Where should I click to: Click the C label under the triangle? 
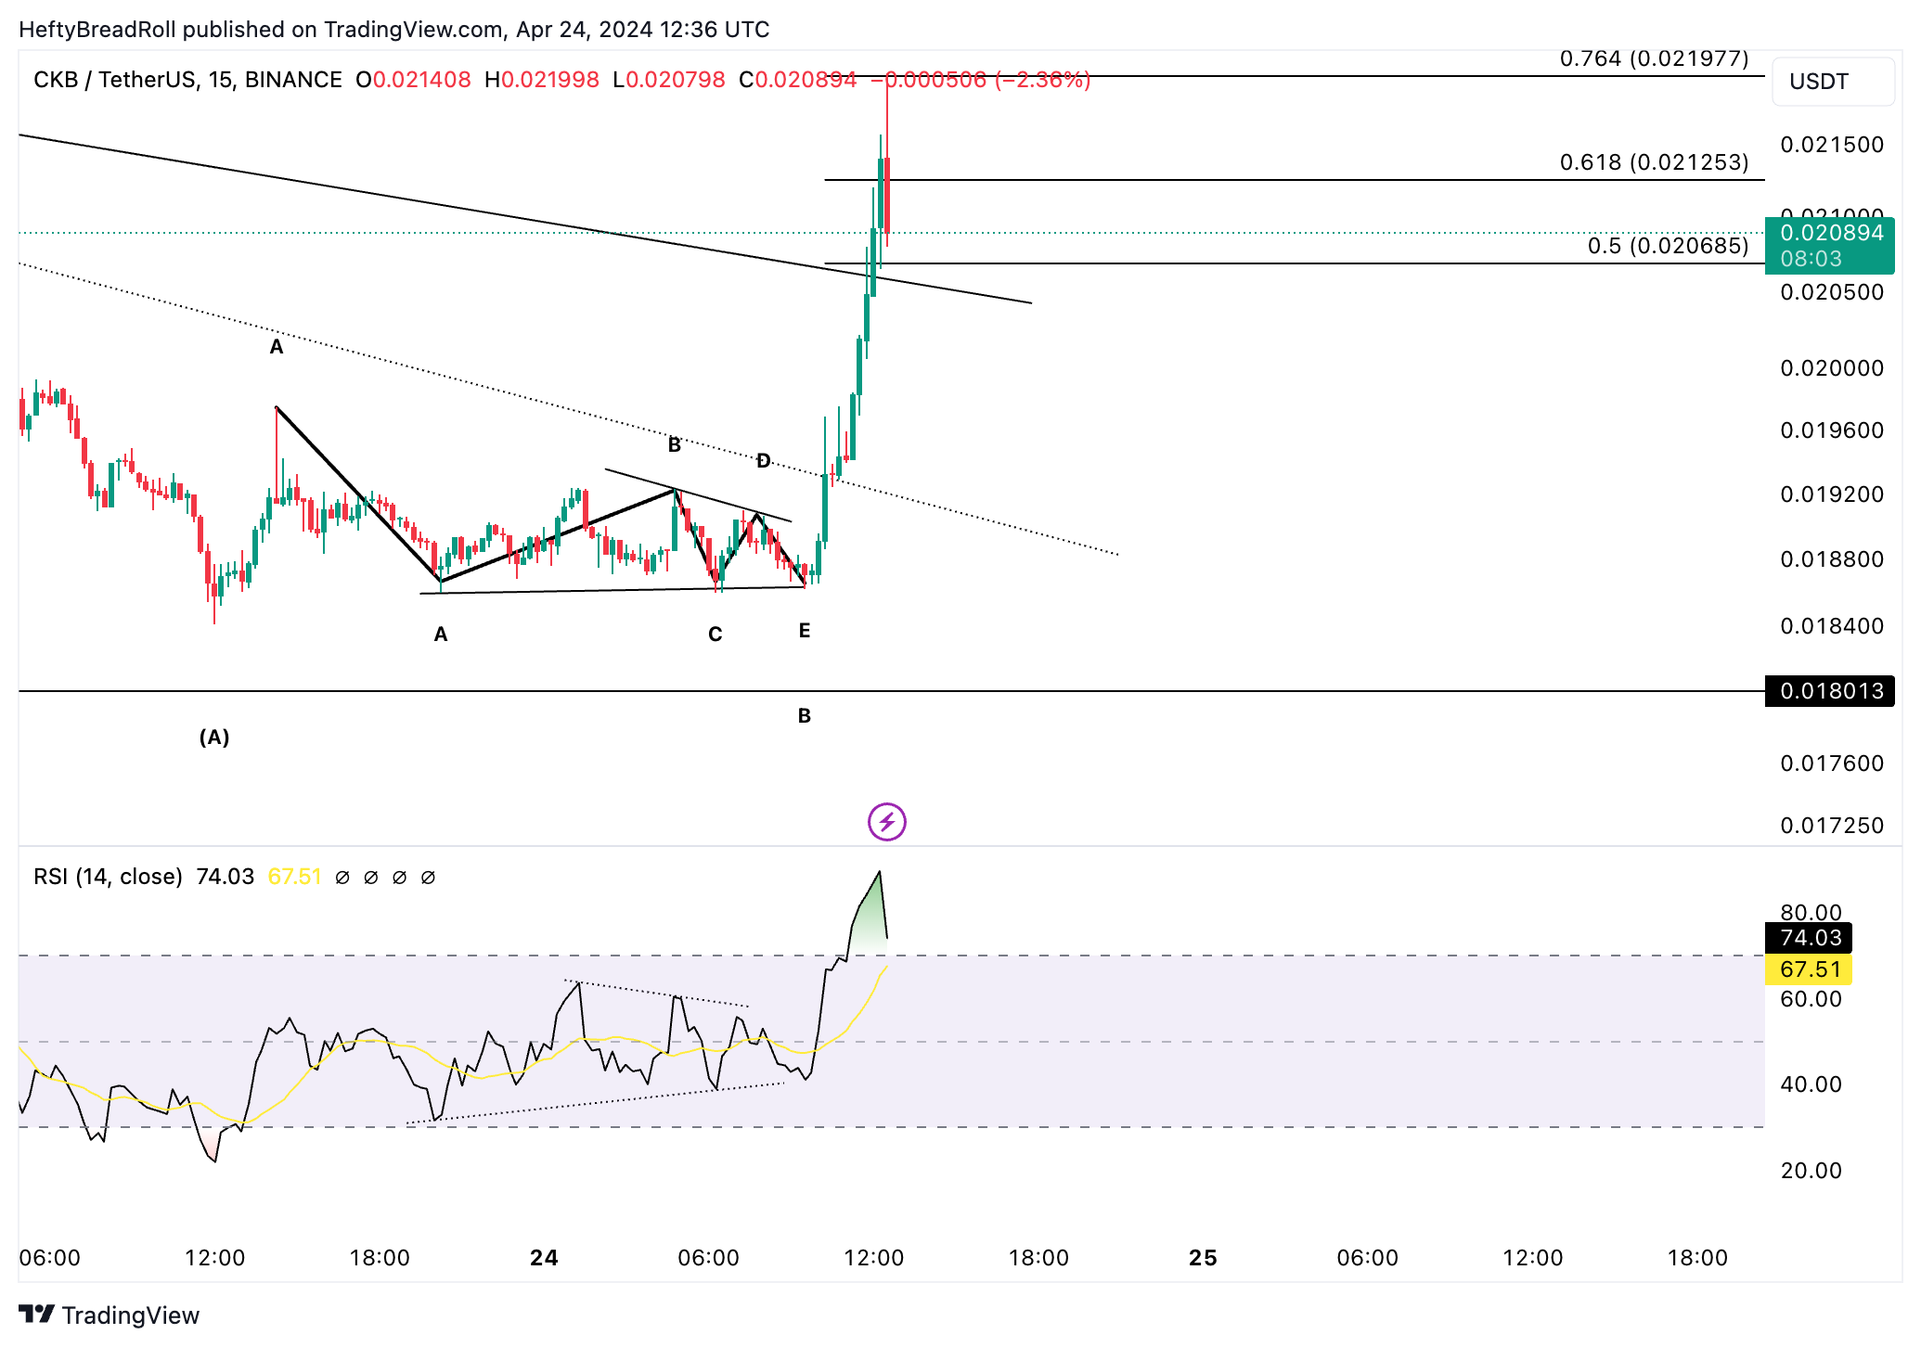pos(716,635)
